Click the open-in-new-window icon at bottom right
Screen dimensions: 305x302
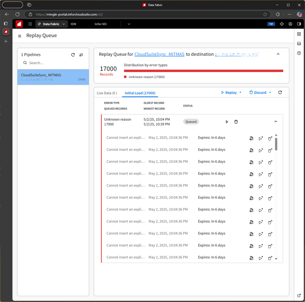pyautogui.click(x=299, y=295)
